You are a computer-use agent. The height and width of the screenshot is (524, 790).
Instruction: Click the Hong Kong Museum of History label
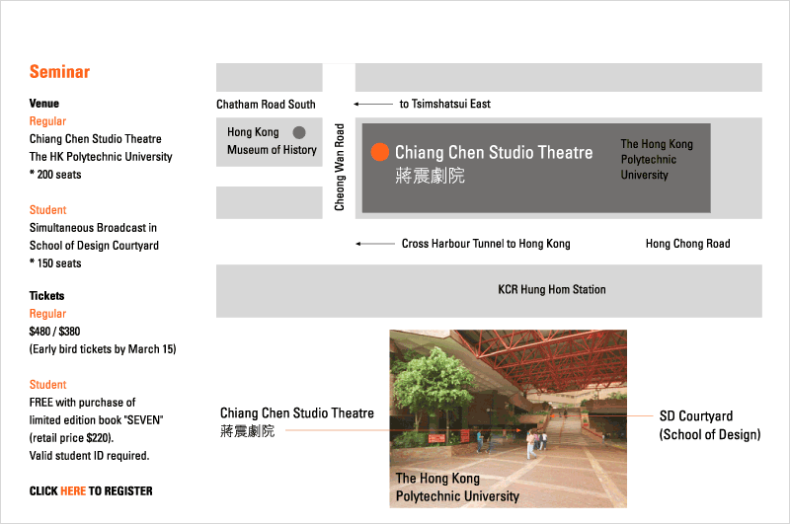272,141
